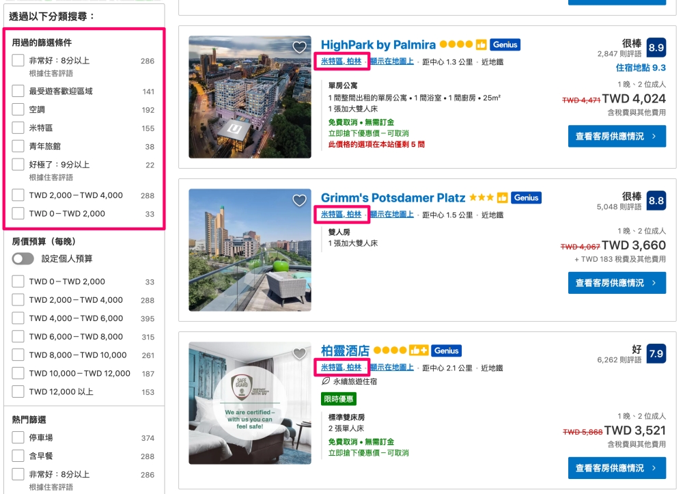
Task: Check 非常好：8分以上 under 用過的篩選條件
Action: click(x=18, y=61)
